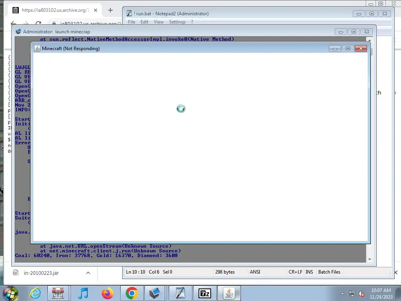The height and width of the screenshot is (301, 401).
Task: Minimize the Chrome browser window
Action: (x=371, y=4)
